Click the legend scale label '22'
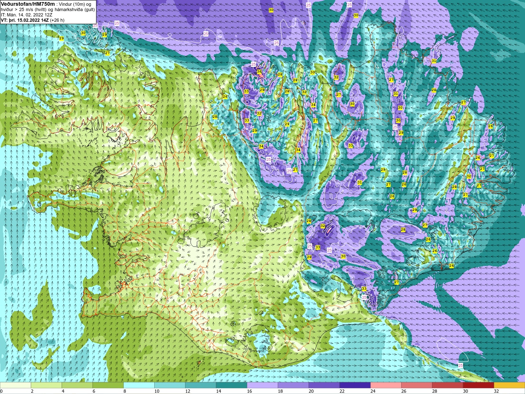Viewport: 525px width, 394px height. [x=342, y=391]
